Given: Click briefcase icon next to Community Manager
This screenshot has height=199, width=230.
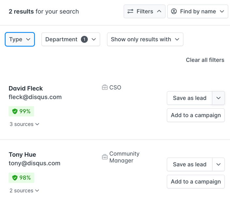Looking at the screenshot, I should (105, 157).
